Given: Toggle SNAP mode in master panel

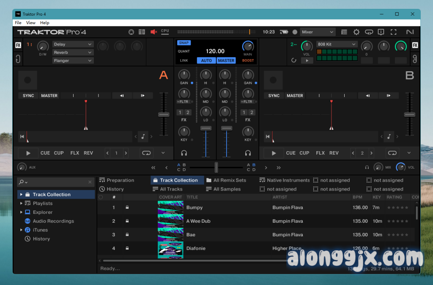Looking at the screenshot, I should (184, 43).
